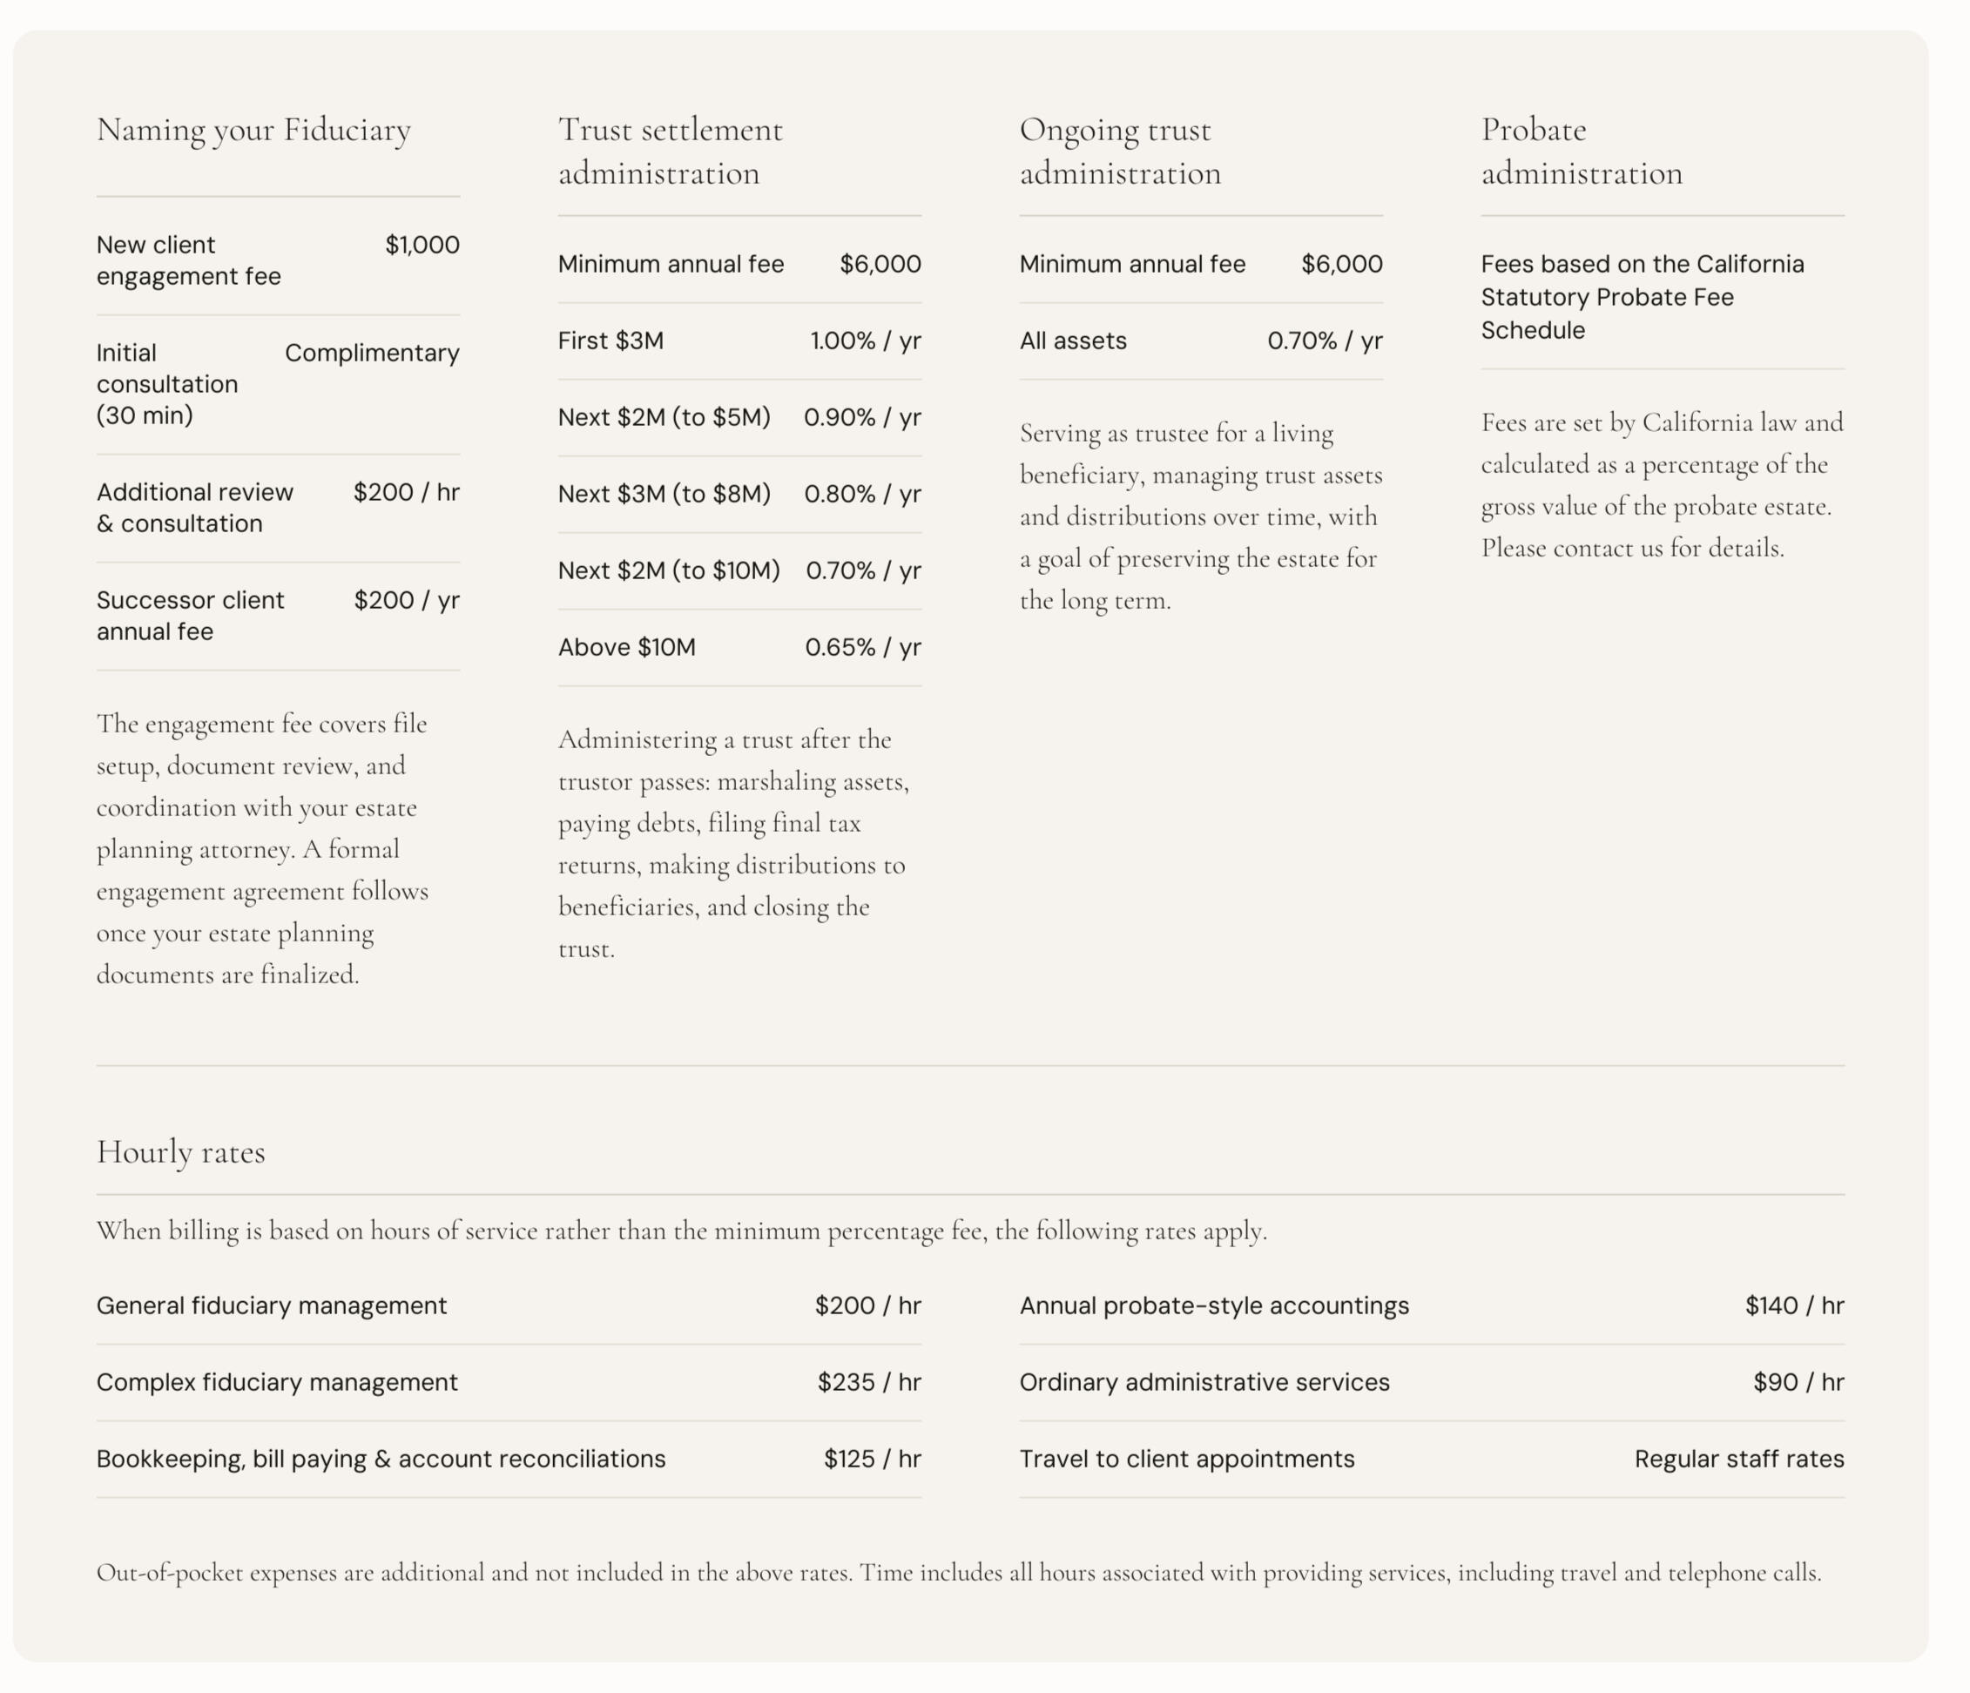
Task: Select the Above $10M rate of 0.65%
Action: coord(863,647)
